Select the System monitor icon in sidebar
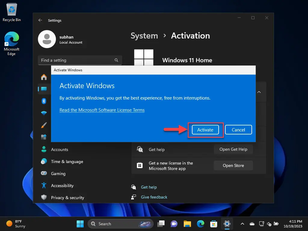Image resolution: width=308 pixels, height=231 pixels. point(44,89)
